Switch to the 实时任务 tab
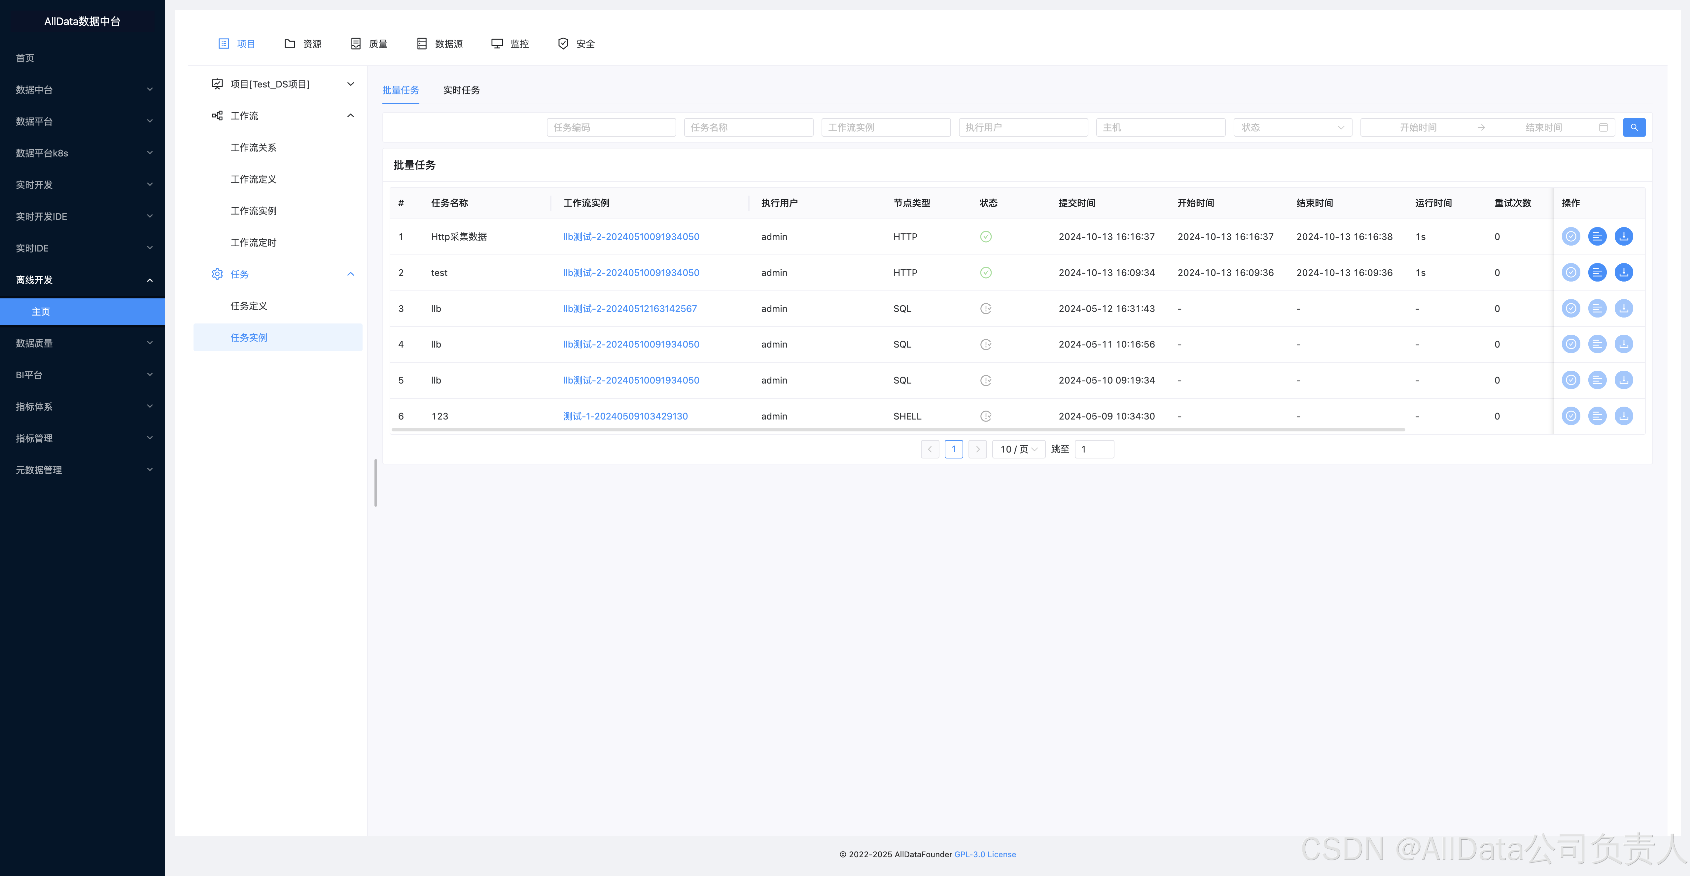Viewport: 1690px width, 876px height. tap(461, 90)
